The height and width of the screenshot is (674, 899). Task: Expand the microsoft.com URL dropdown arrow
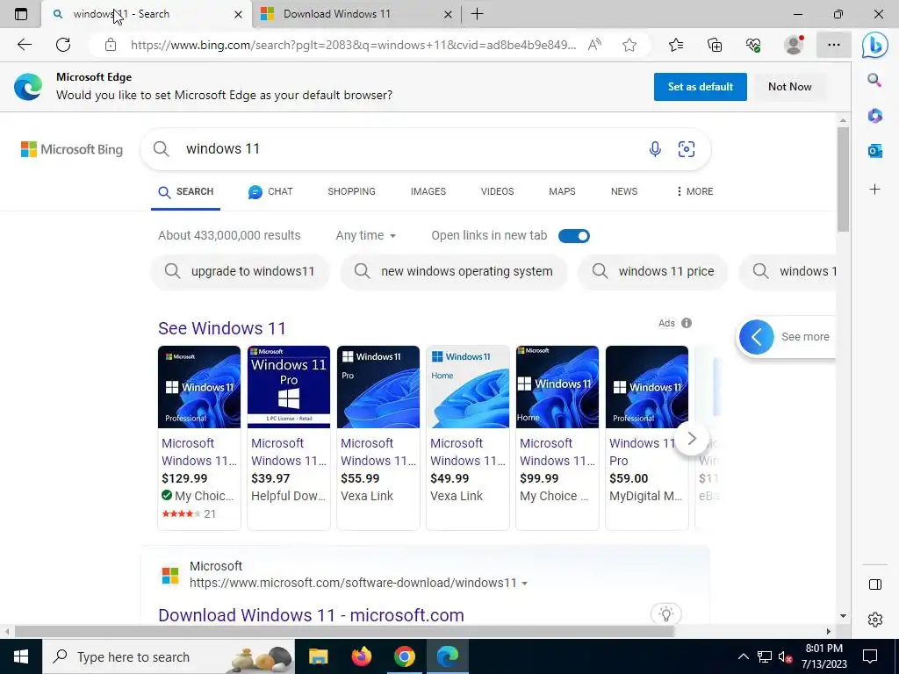pyautogui.click(x=525, y=584)
